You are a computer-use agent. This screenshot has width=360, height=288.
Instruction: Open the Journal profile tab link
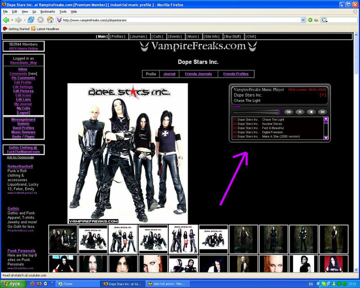(169, 74)
